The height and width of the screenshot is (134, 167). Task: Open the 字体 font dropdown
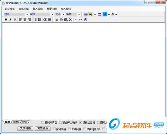coord(53,14)
